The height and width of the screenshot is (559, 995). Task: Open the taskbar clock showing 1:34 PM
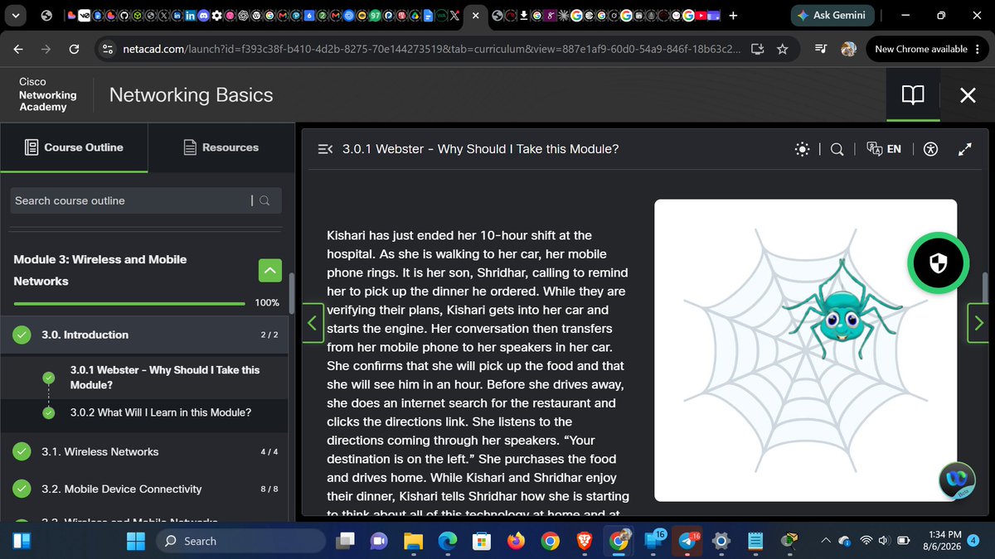942,541
